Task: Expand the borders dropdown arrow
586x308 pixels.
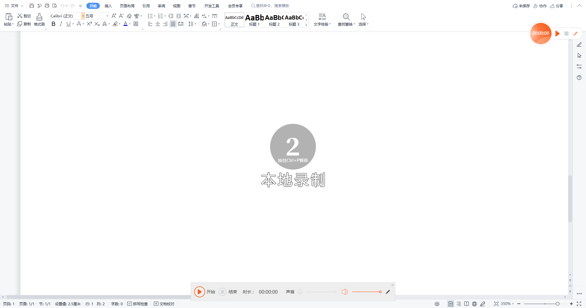Action: [x=219, y=24]
